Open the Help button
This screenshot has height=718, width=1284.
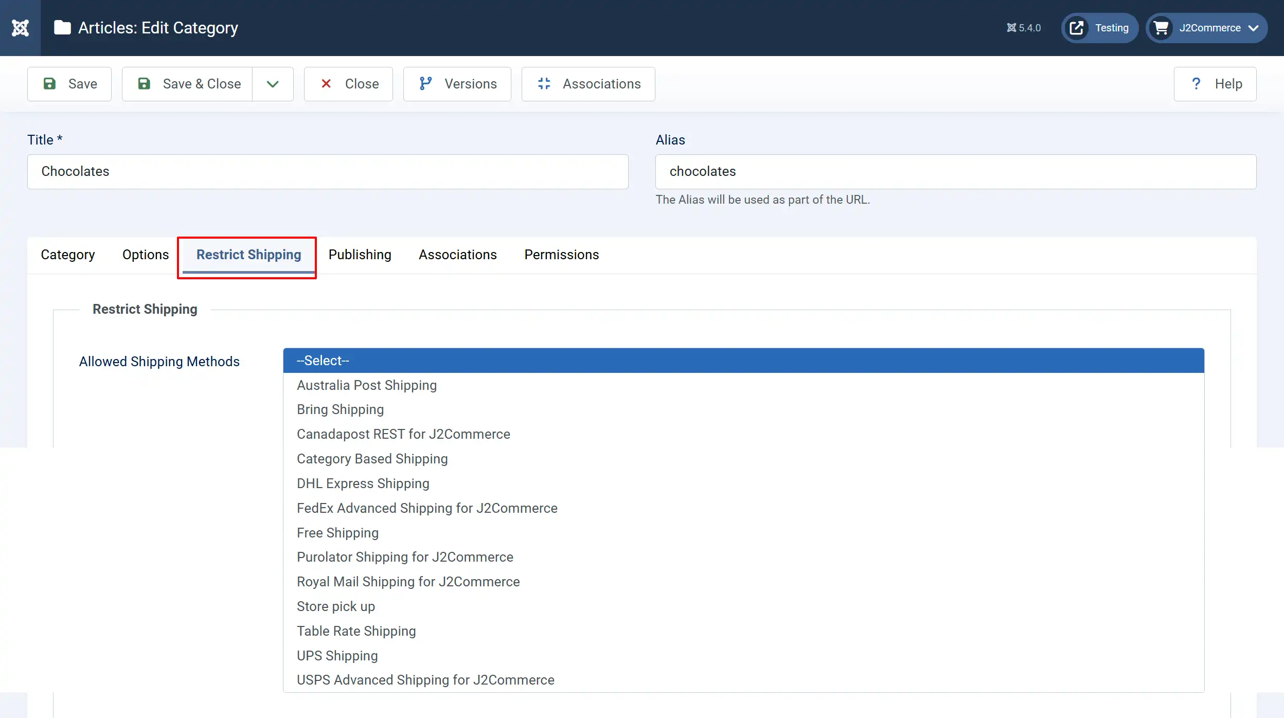pos(1215,84)
